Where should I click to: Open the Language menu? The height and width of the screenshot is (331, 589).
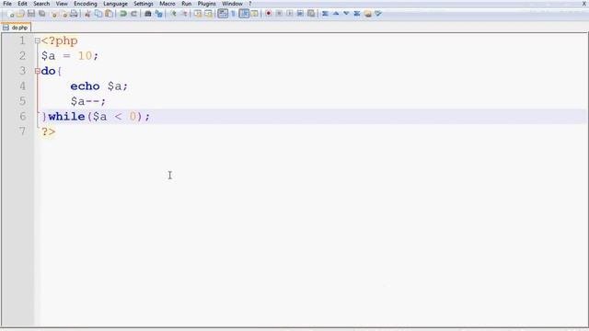point(115,4)
